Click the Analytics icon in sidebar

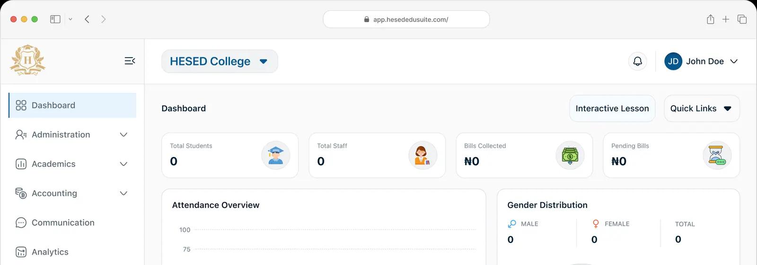[21, 252]
